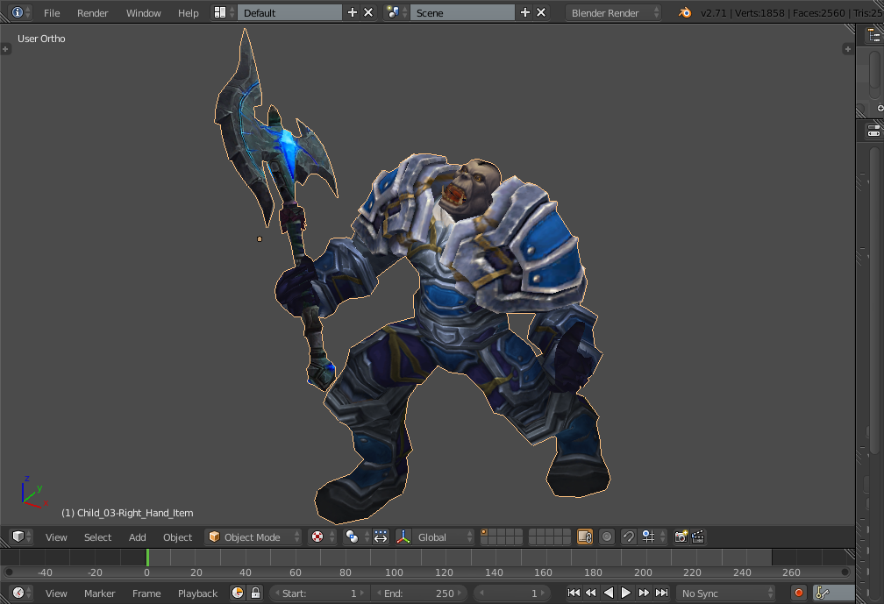Open the Info editor type selector icon

coord(21,12)
